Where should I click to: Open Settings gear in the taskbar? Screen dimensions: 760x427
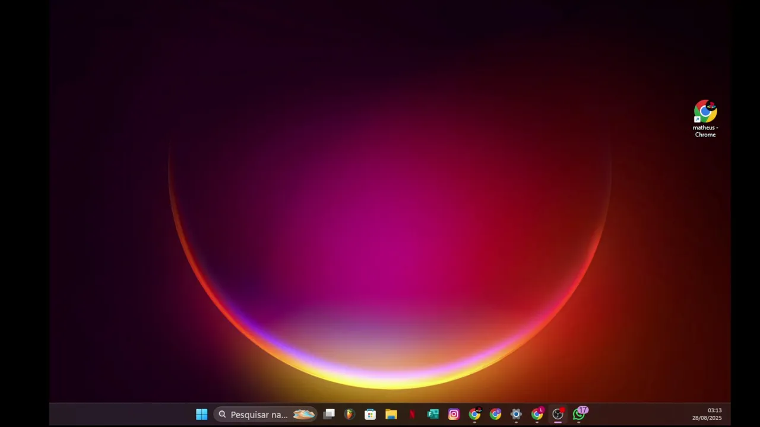pyautogui.click(x=516, y=415)
